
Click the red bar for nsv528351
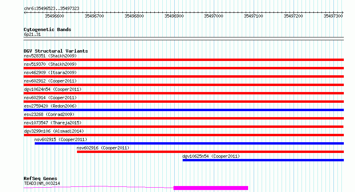coord(183,60)
